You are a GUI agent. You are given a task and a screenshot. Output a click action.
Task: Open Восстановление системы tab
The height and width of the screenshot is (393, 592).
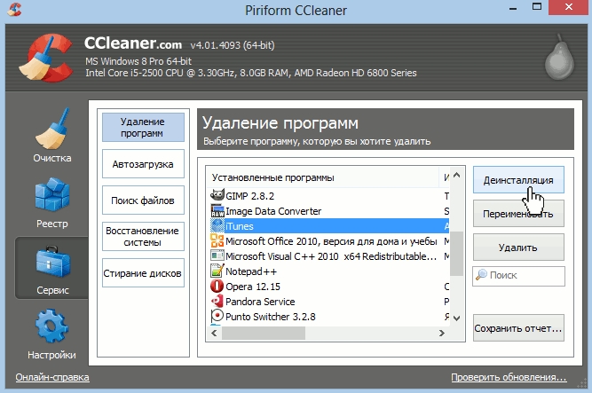pos(142,236)
